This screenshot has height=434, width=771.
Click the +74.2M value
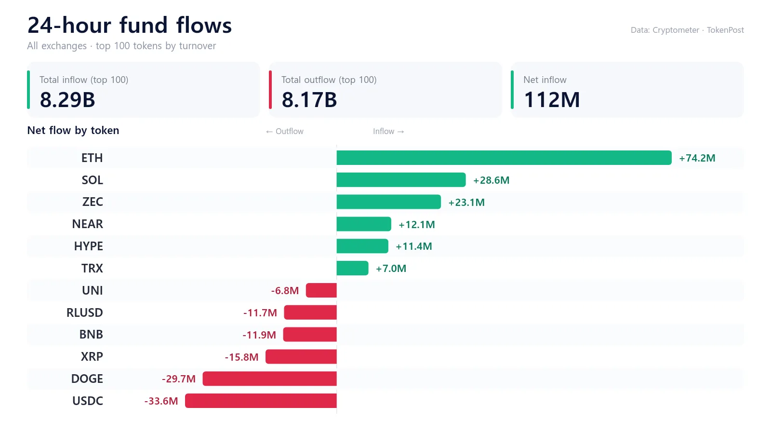tap(697, 158)
